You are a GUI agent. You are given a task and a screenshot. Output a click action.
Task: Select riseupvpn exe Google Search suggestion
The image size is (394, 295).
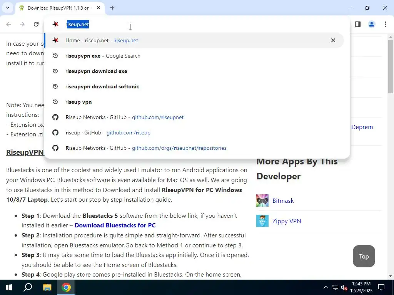[x=194, y=56]
